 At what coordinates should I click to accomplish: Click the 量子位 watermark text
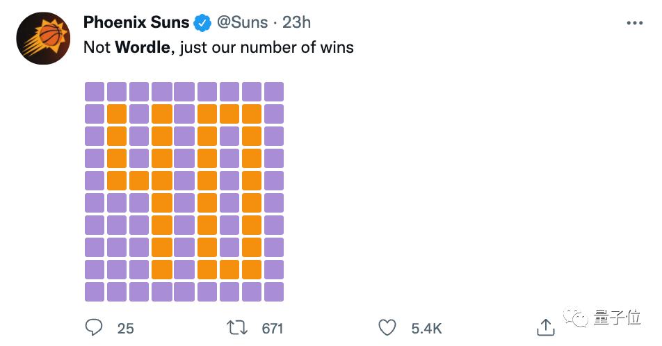tap(617, 318)
